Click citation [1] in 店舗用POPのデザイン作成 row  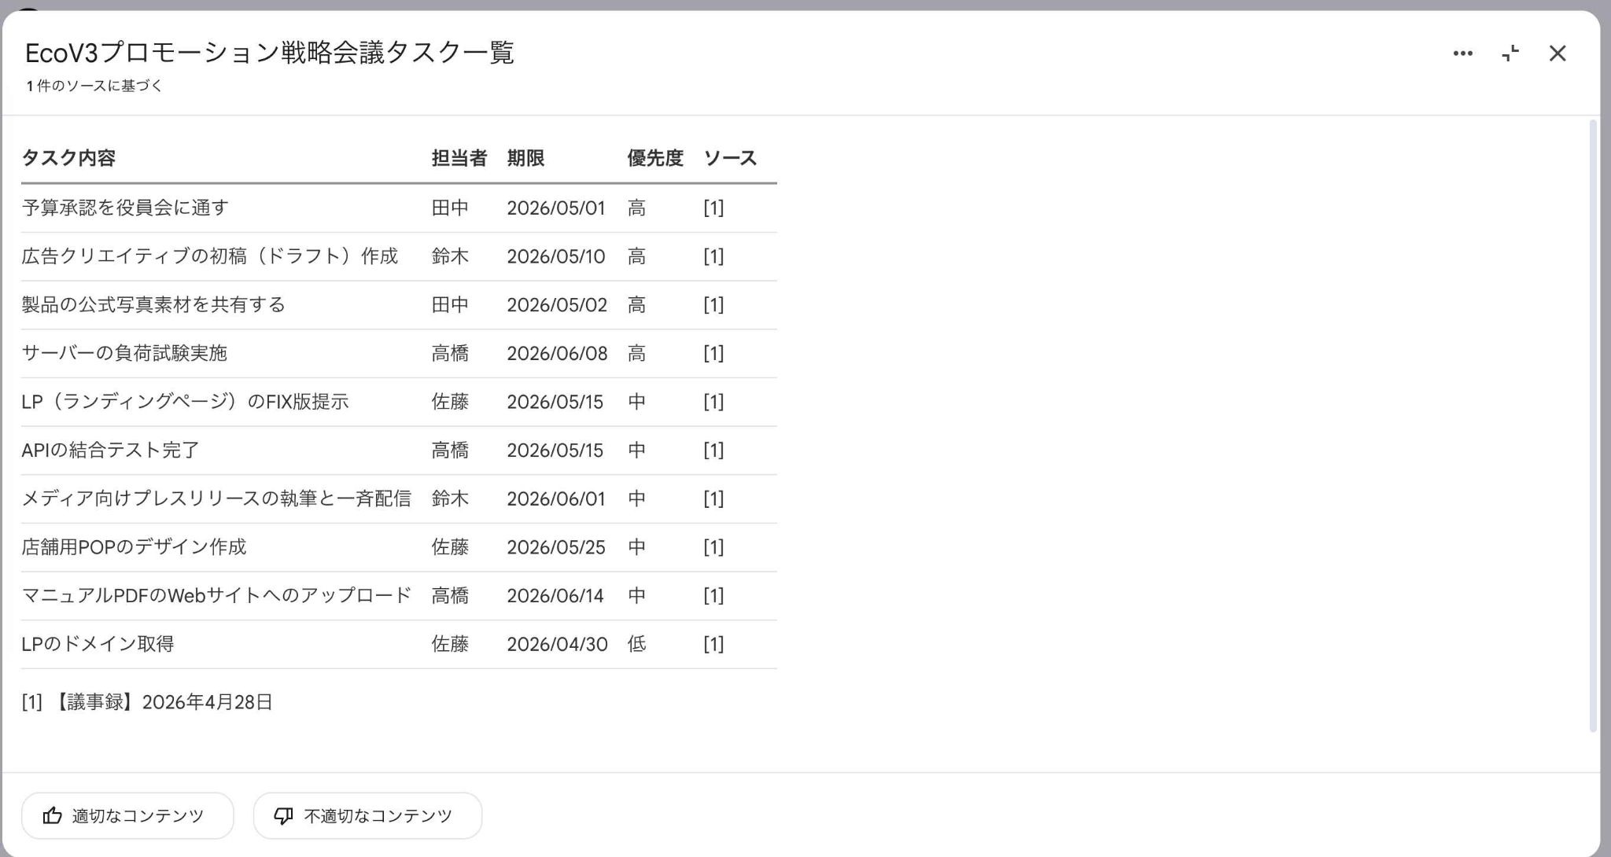[x=713, y=547]
